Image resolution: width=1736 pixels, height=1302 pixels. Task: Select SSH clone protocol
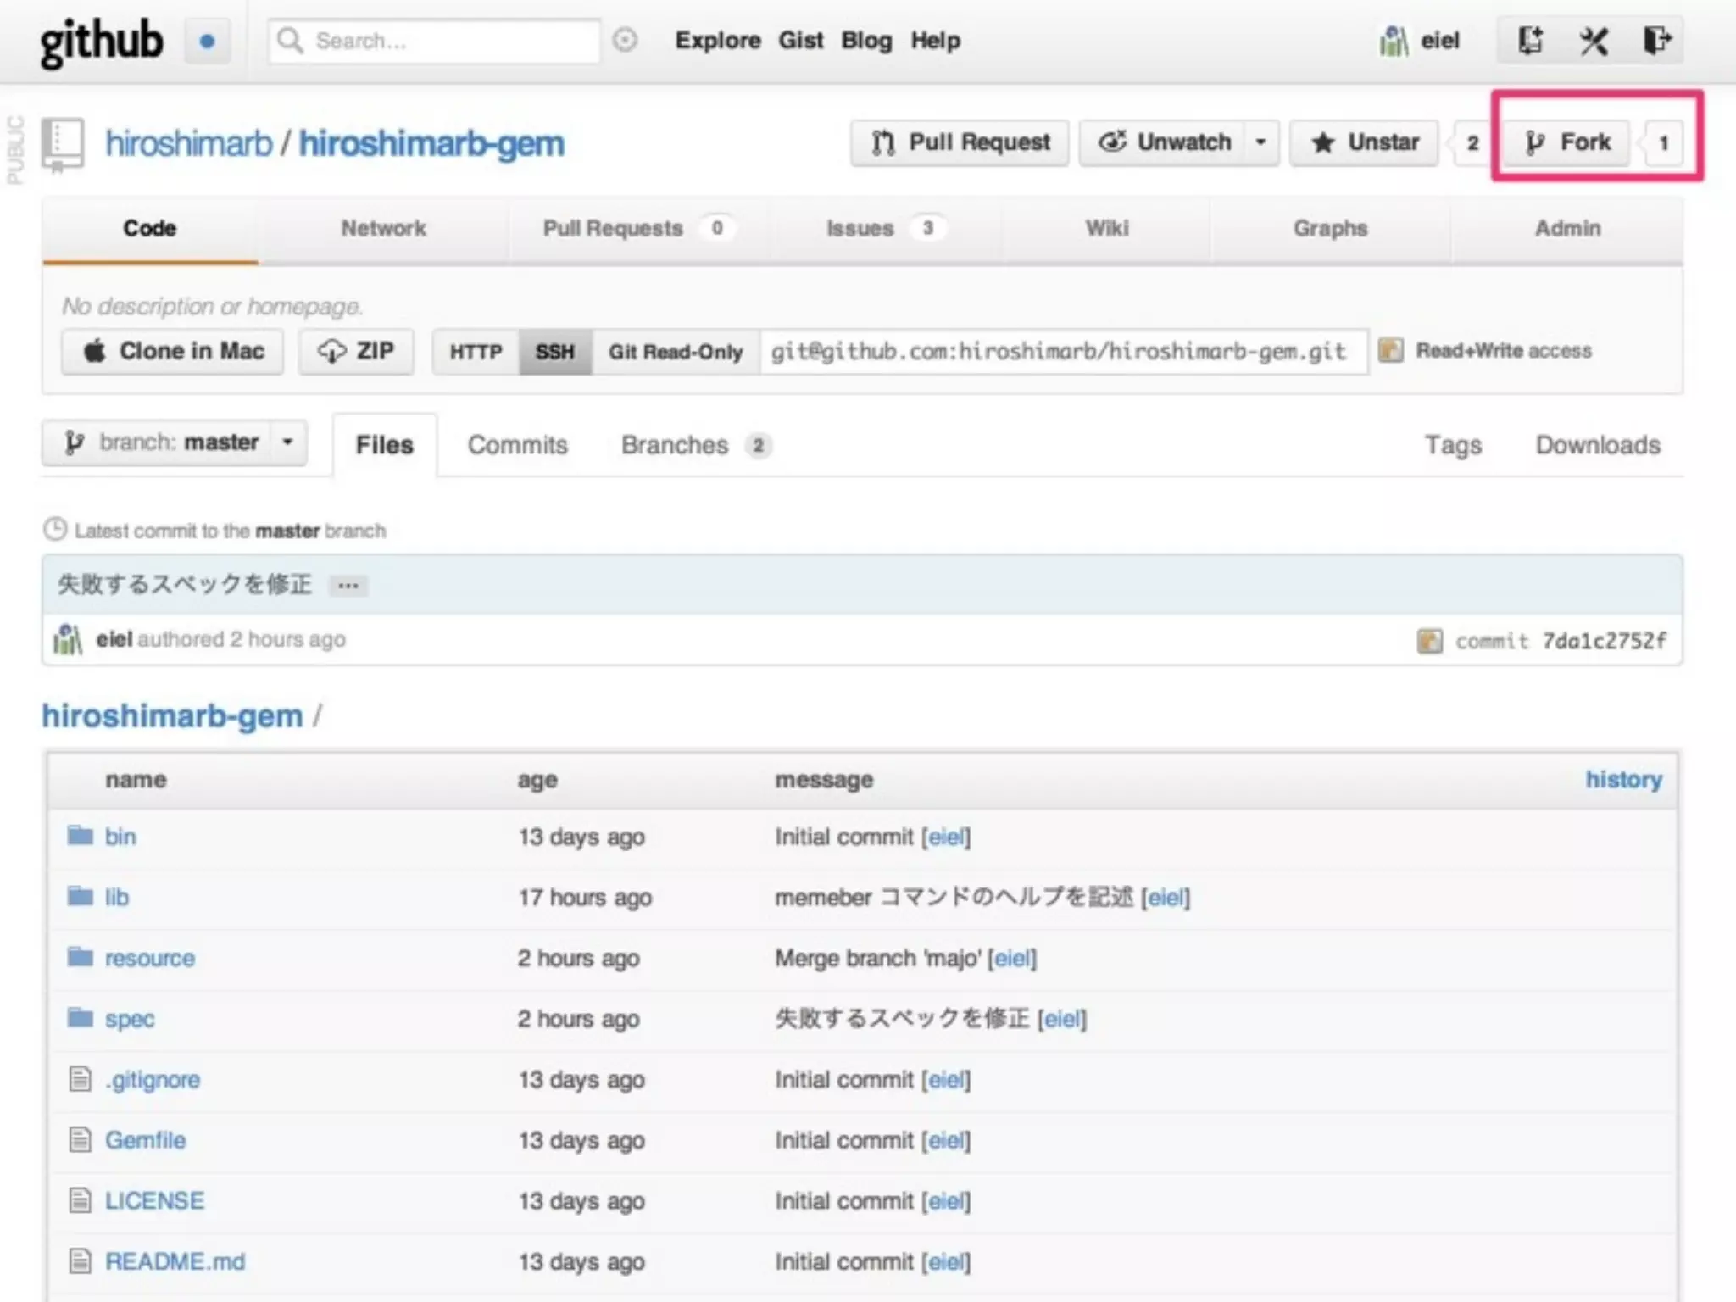click(555, 352)
